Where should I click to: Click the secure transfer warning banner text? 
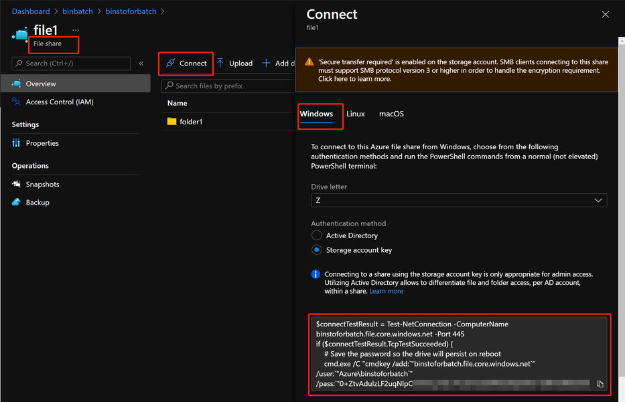tap(463, 70)
